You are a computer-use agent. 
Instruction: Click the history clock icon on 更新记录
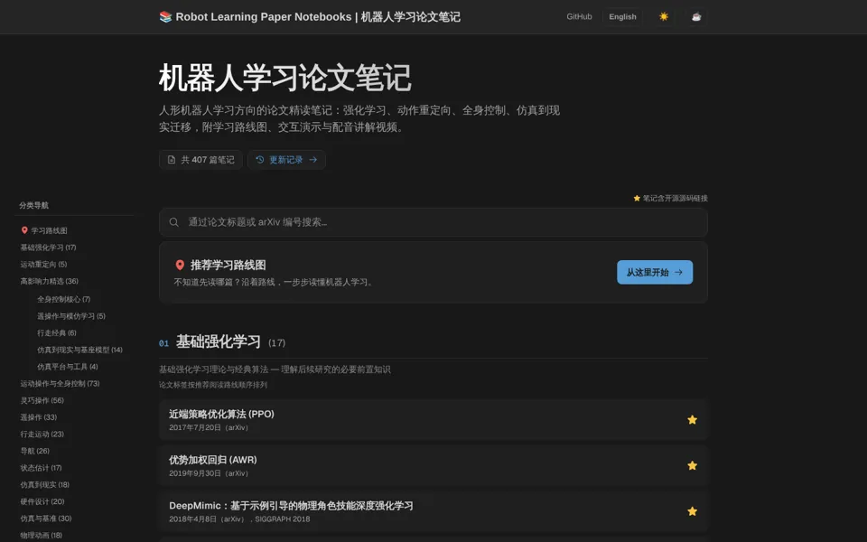click(260, 160)
